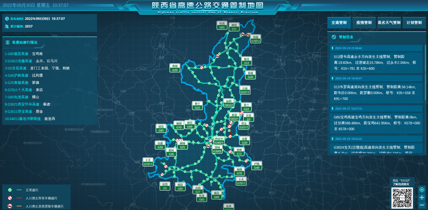Image resolution: width=428 pixels, height=210 pixels.
Task: Switch to the 计划管制 tab
Action: (414, 23)
